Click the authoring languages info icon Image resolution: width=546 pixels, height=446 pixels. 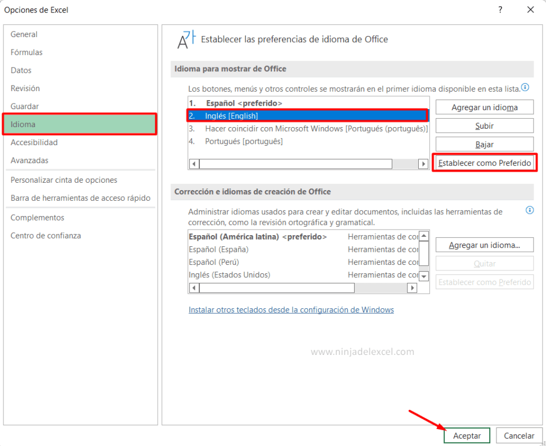click(x=529, y=210)
